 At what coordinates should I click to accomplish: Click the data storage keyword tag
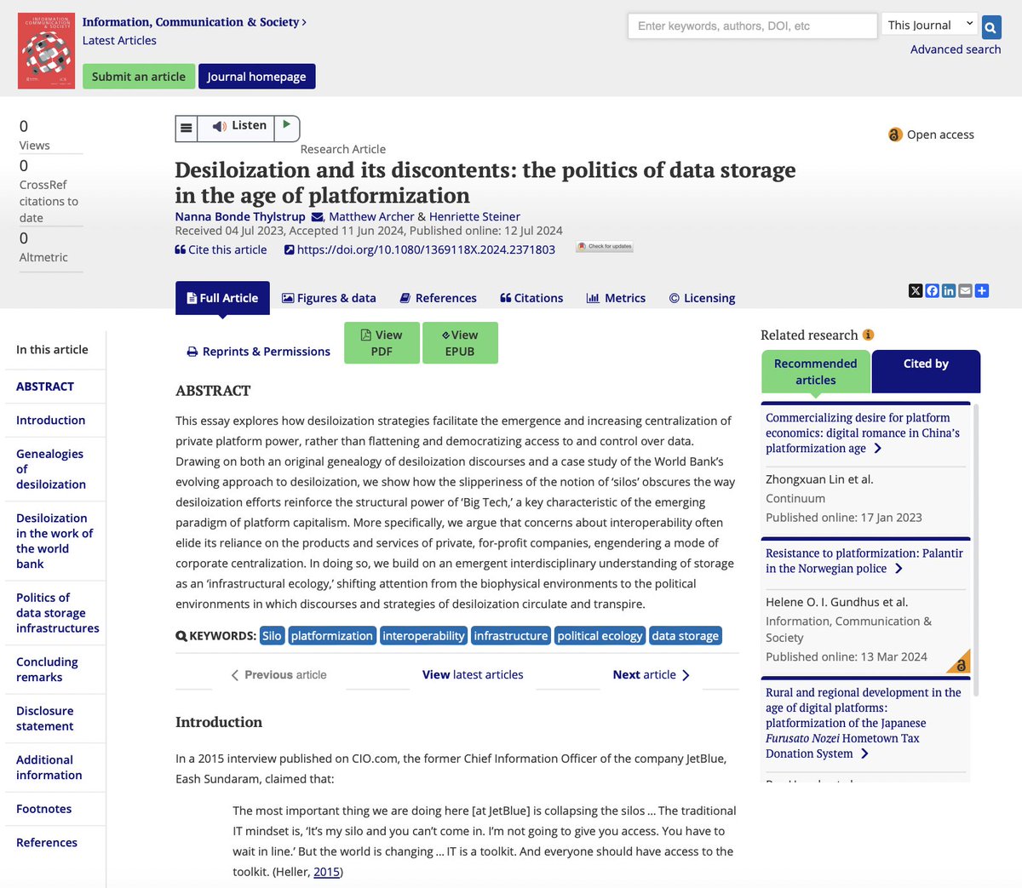pyautogui.click(x=686, y=635)
